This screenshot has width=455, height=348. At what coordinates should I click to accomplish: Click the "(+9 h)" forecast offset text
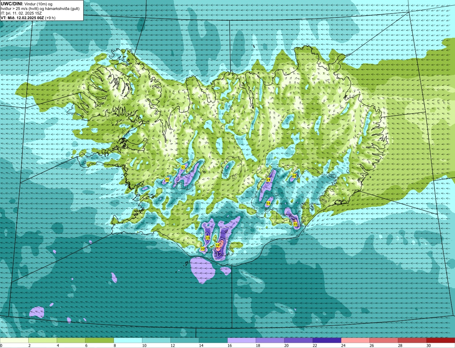50,17
